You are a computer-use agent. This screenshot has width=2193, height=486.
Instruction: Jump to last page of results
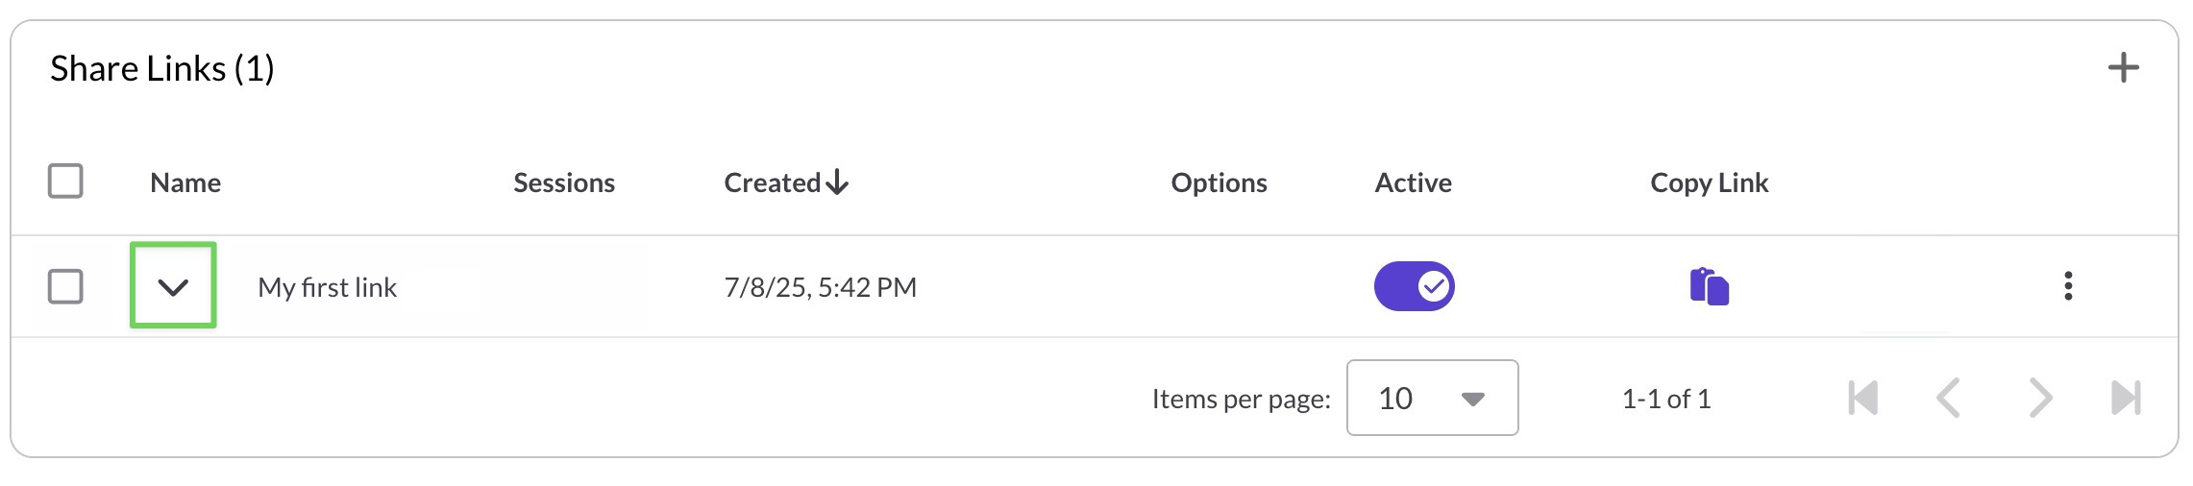(x=2125, y=398)
